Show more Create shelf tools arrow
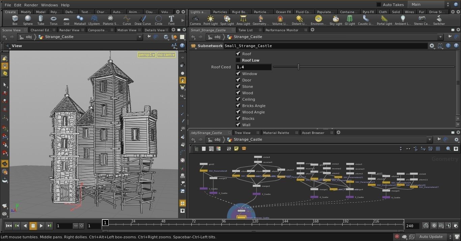Screen dimensions: 461x241 [183, 20]
